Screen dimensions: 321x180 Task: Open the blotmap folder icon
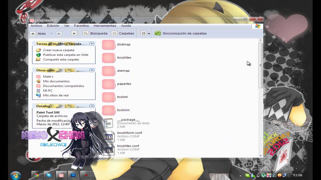(109, 45)
